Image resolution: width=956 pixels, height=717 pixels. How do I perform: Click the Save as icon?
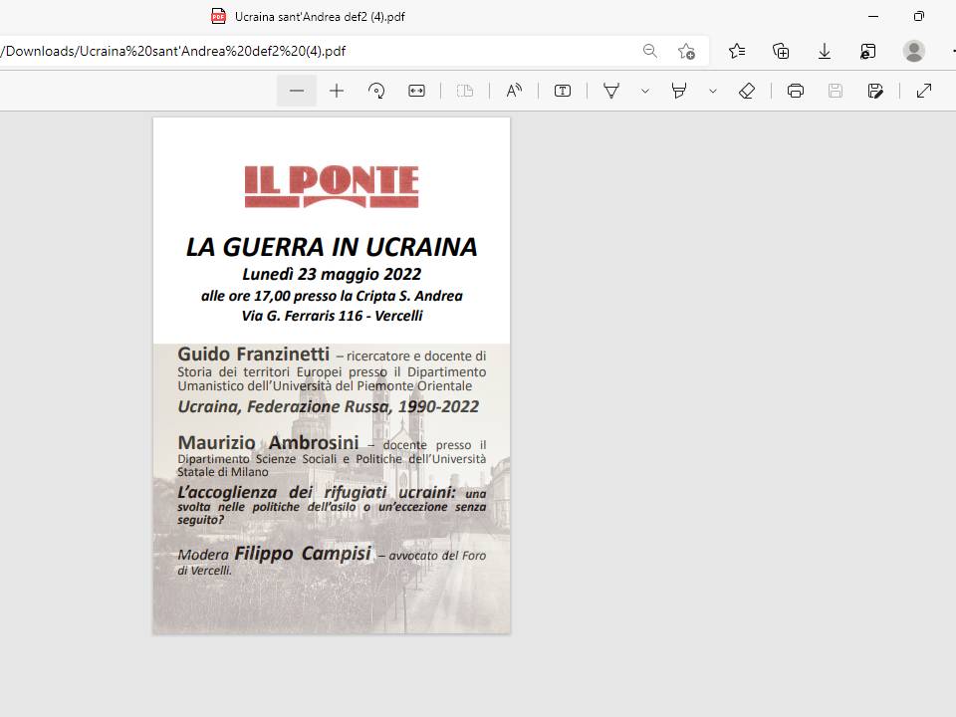[x=875, y=91]
